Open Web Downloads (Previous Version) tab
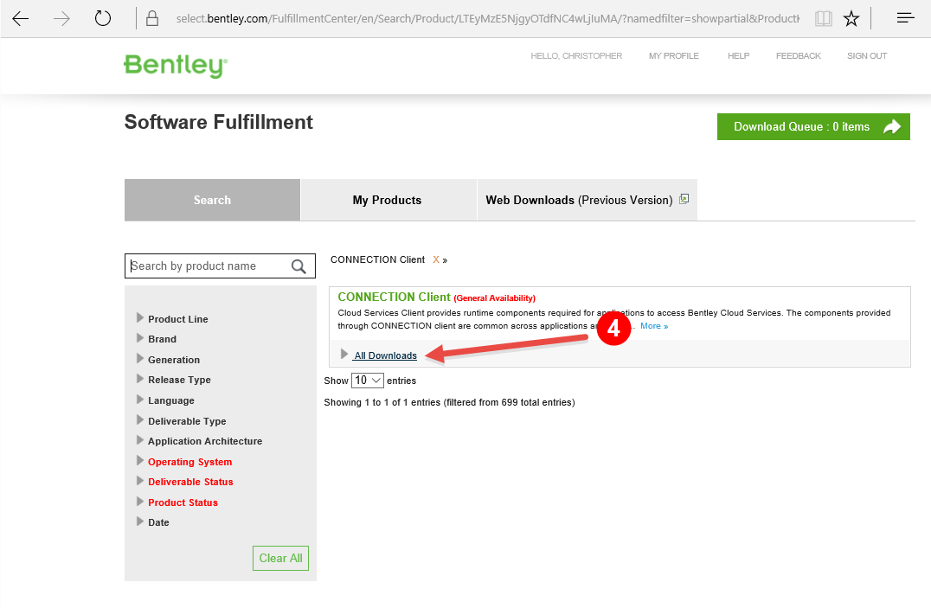931x608 pixels. click(587, 200)
